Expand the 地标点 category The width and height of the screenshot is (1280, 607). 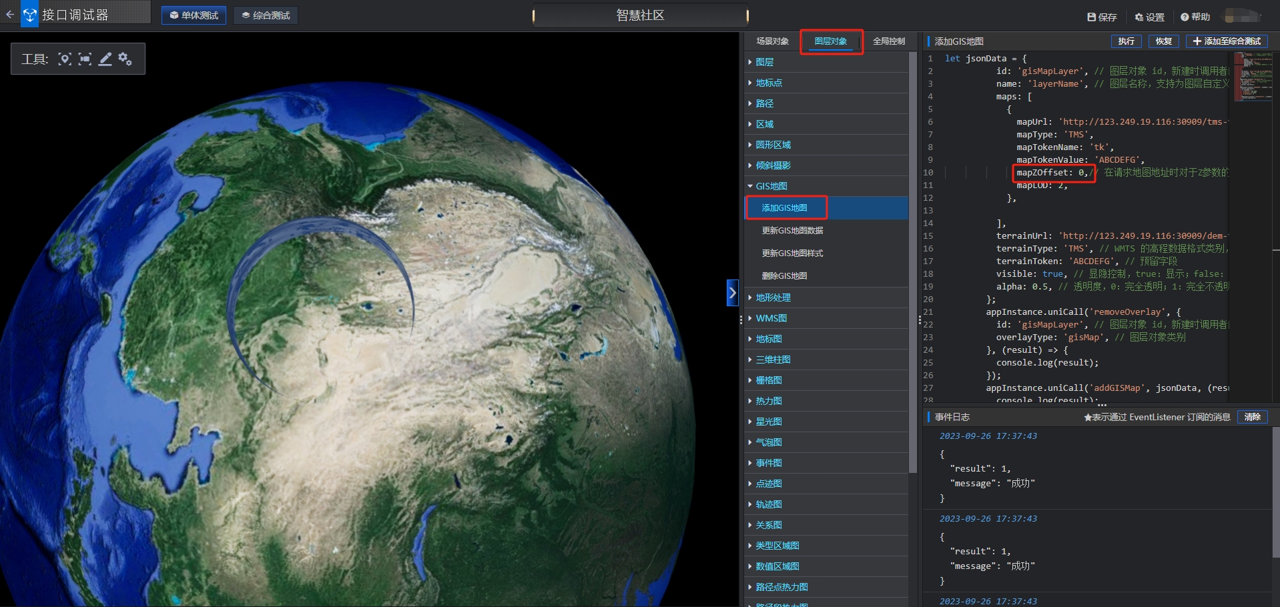[x=826, y=83]
